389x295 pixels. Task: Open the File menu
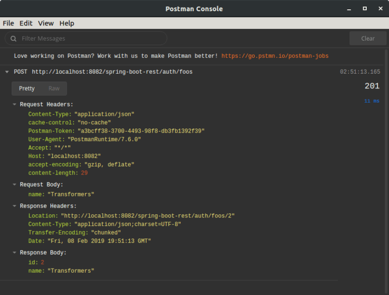8,23
